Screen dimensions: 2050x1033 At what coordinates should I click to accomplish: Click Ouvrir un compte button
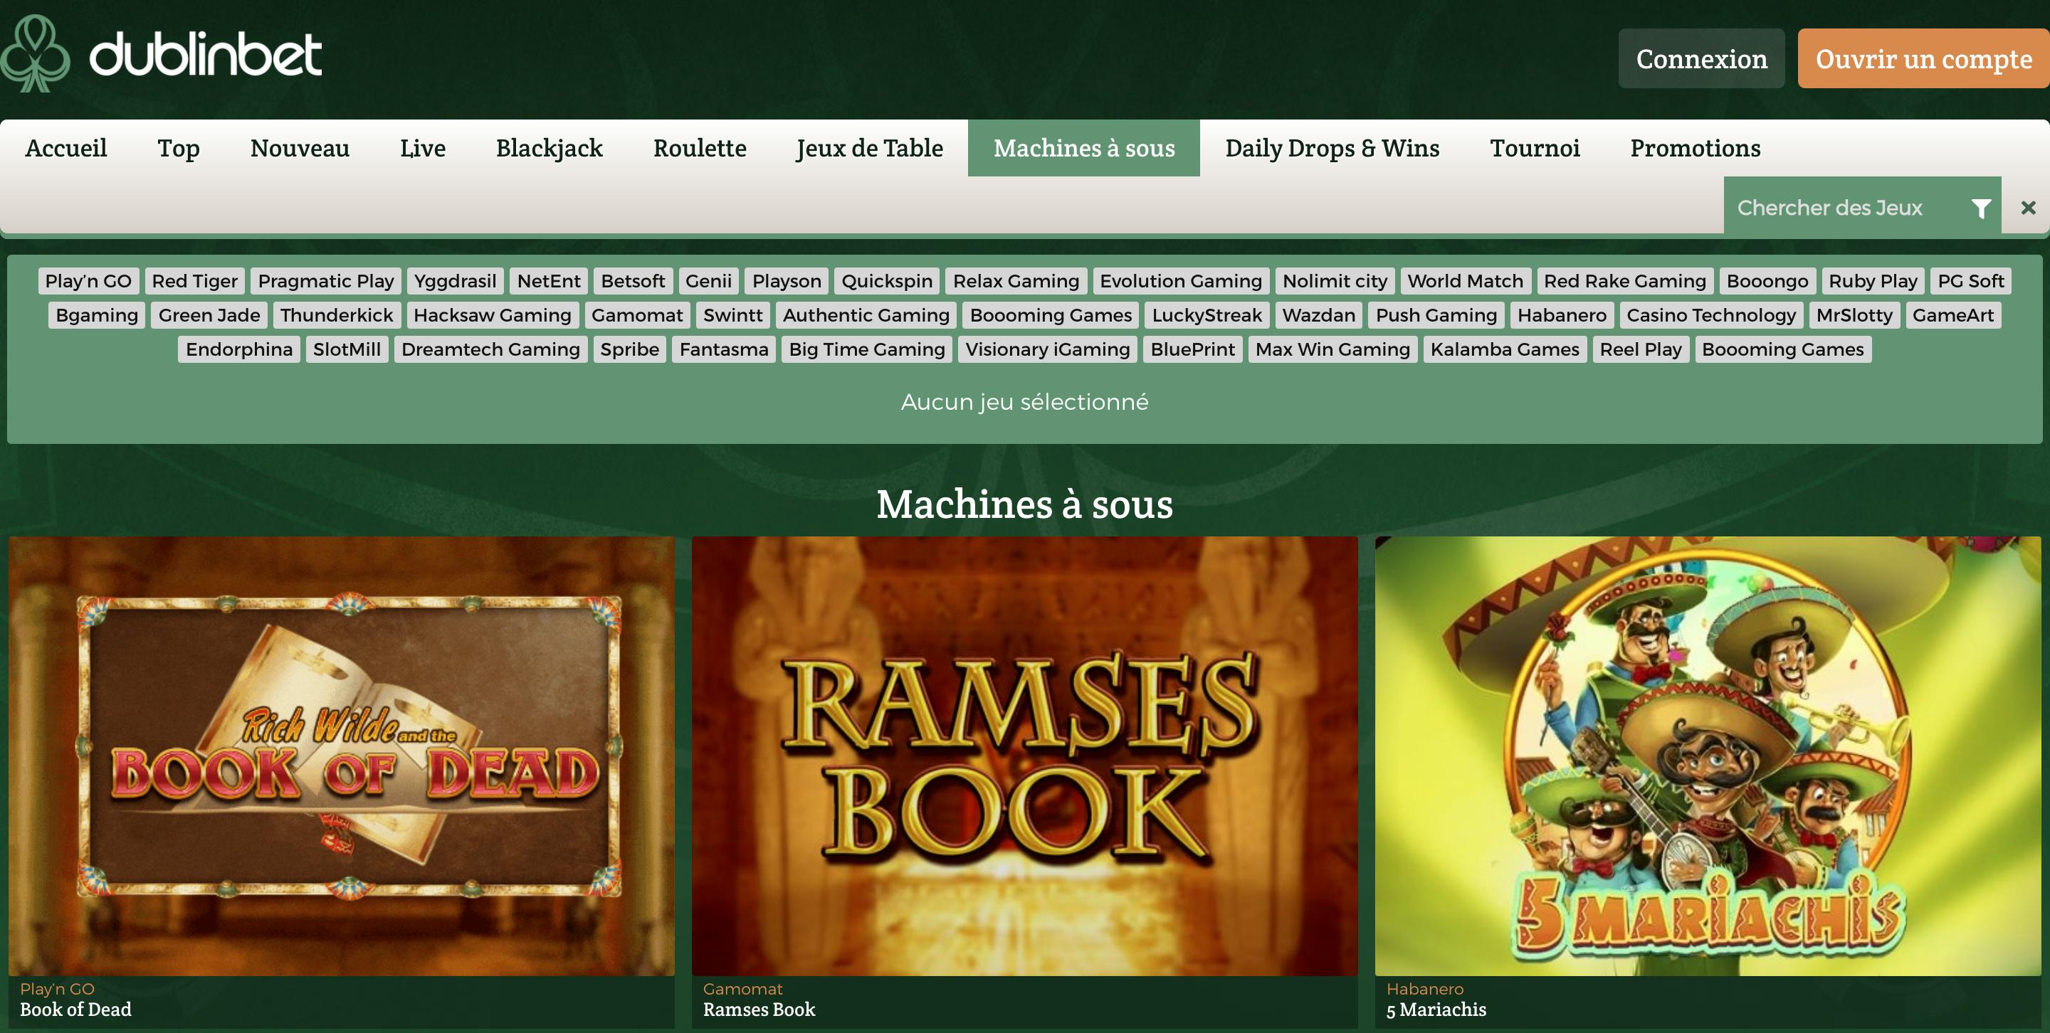tap(1923, 59)
